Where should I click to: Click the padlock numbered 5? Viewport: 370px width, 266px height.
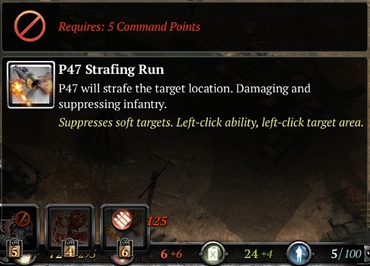point(14,249)
